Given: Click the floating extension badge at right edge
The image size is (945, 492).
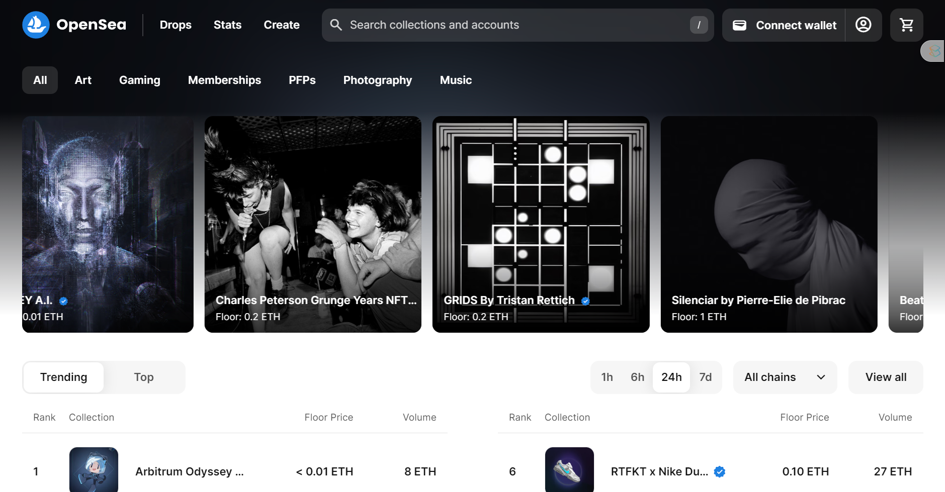Looking at the screenshot, I should click(x=933, y=51).
